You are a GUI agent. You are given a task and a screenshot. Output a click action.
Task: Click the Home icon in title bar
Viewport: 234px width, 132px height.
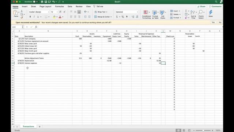42,2
